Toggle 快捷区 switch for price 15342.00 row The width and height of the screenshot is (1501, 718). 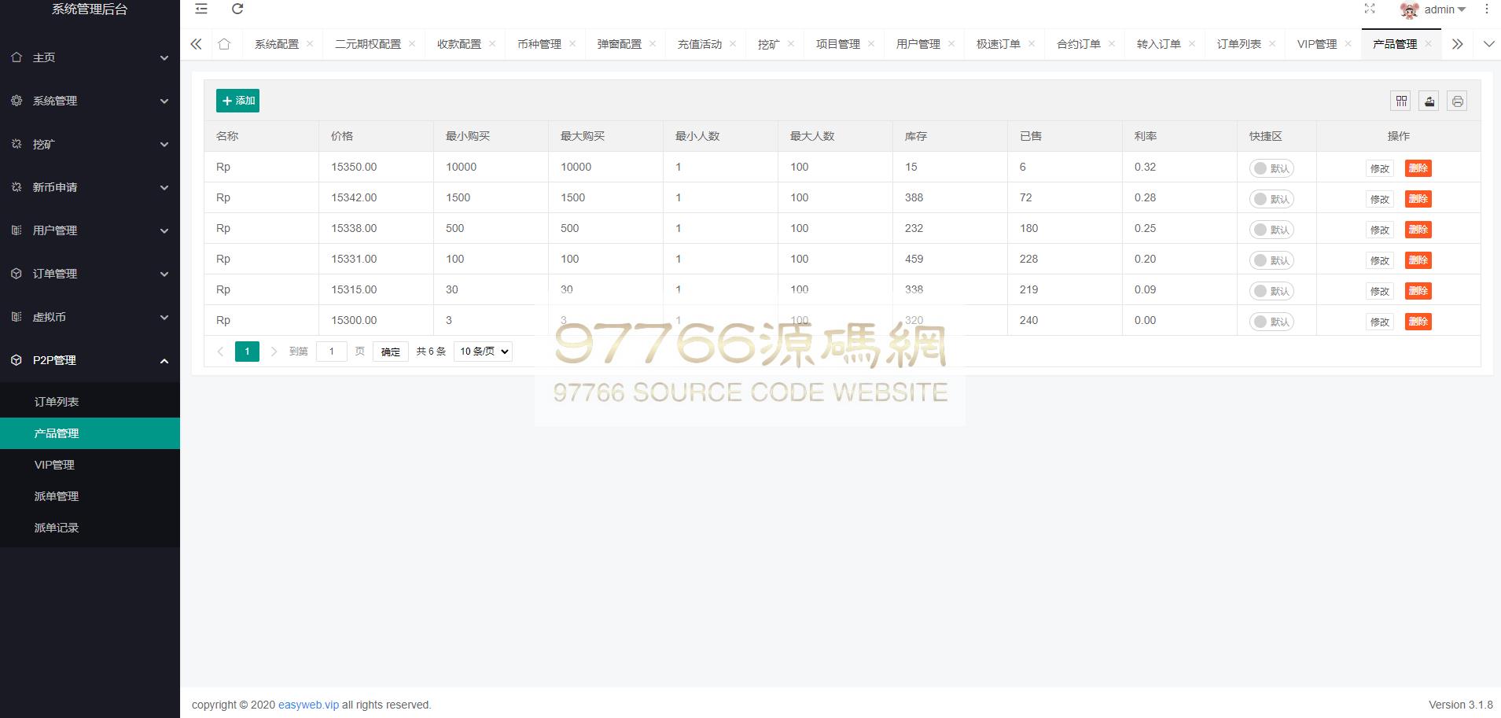tap(1271, 199)
